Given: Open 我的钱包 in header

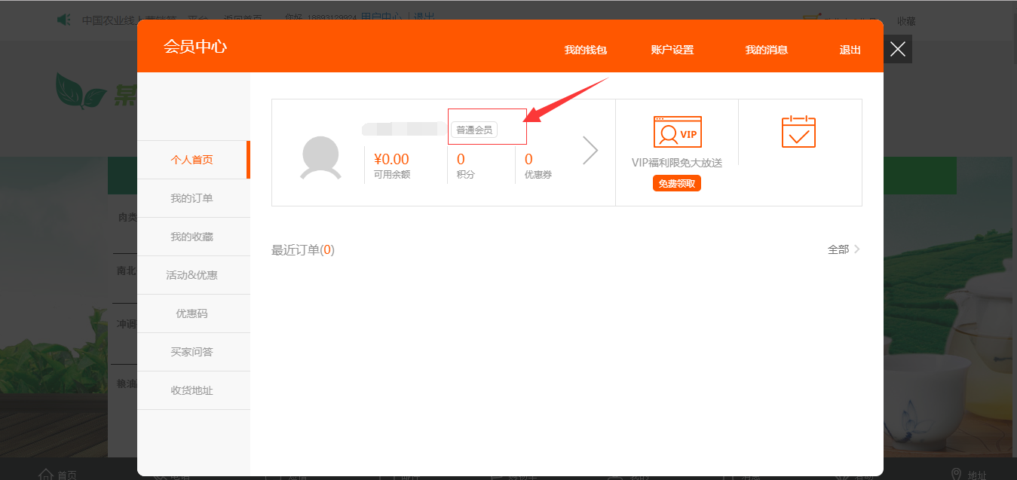Looking at the screenshot, I should tap(585, 50).
